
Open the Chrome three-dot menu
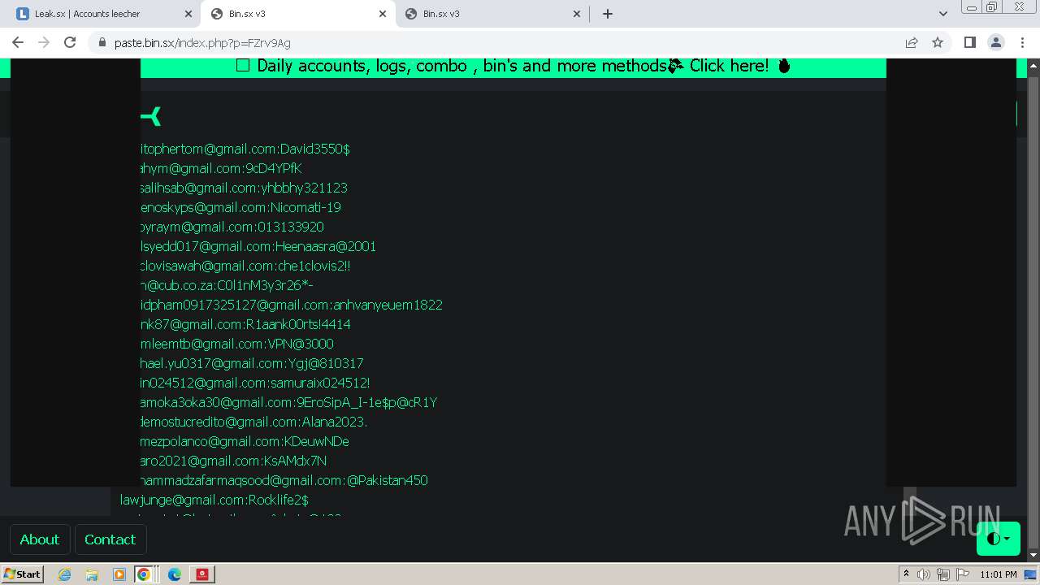pyautogui.click(x=1021, y=42)
